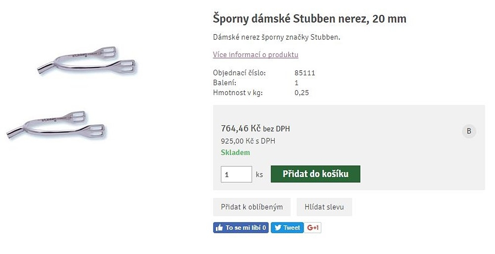Image resolution: width=495 pixels, height=254 pixels.
Task: Click the green "Skladem" availability text
Action: (x=235, y=152)
